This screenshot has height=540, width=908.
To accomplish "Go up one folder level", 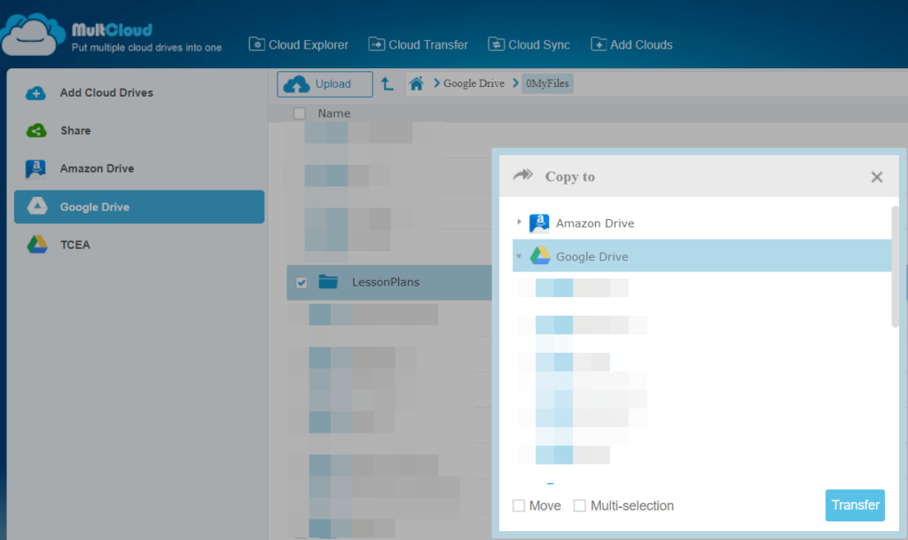I will click(x=387, y=84).
